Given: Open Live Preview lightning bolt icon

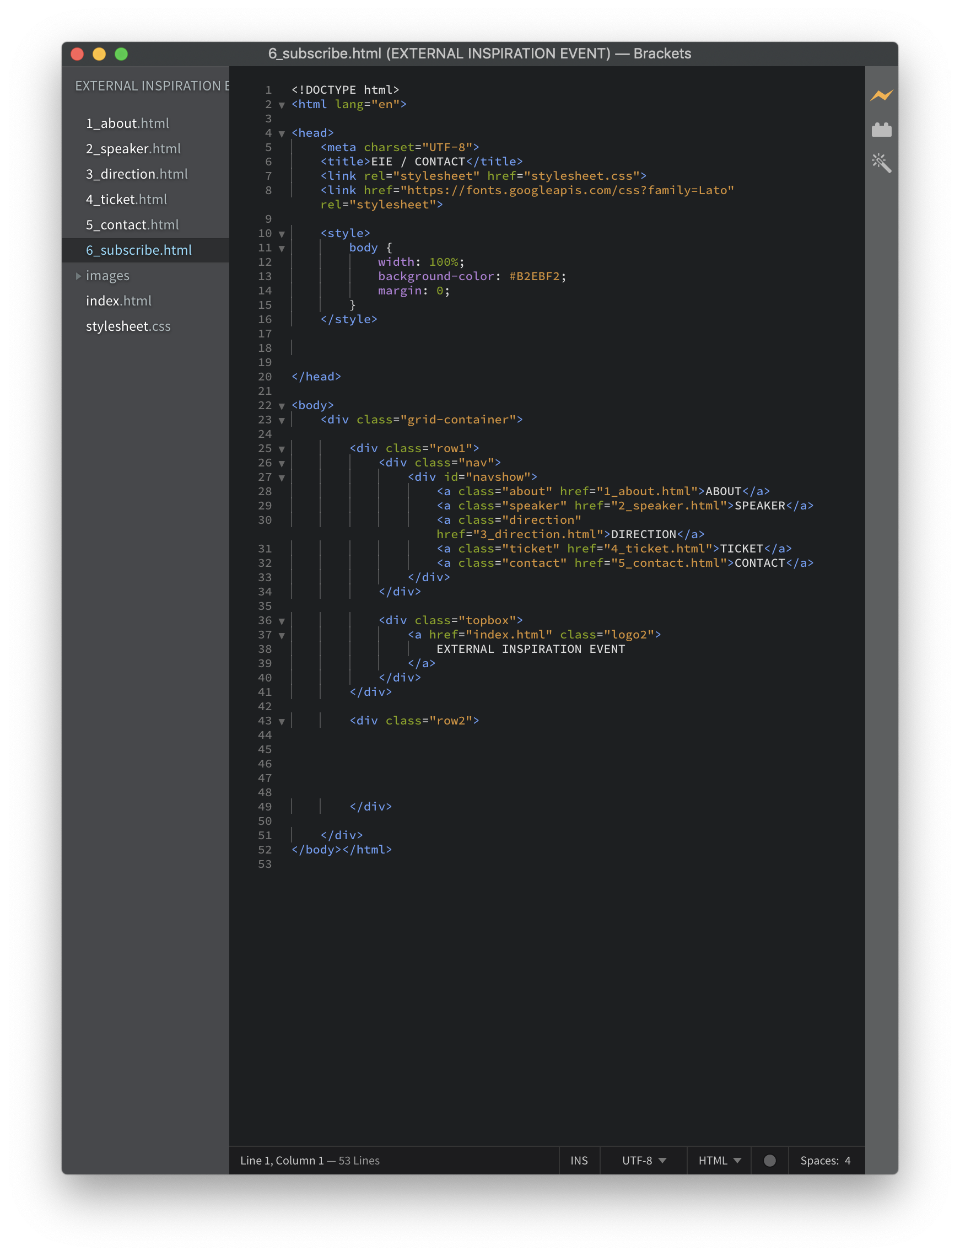Looking at the screenshot, I should (881, 95).
